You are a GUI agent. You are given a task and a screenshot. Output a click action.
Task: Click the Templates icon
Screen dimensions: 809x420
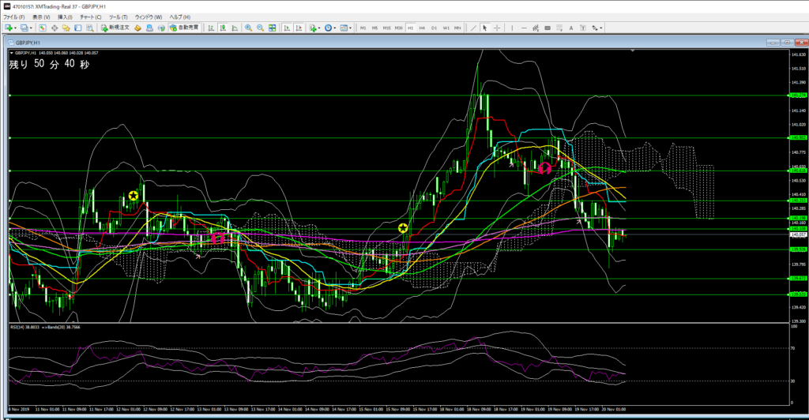tap(344, 28)
